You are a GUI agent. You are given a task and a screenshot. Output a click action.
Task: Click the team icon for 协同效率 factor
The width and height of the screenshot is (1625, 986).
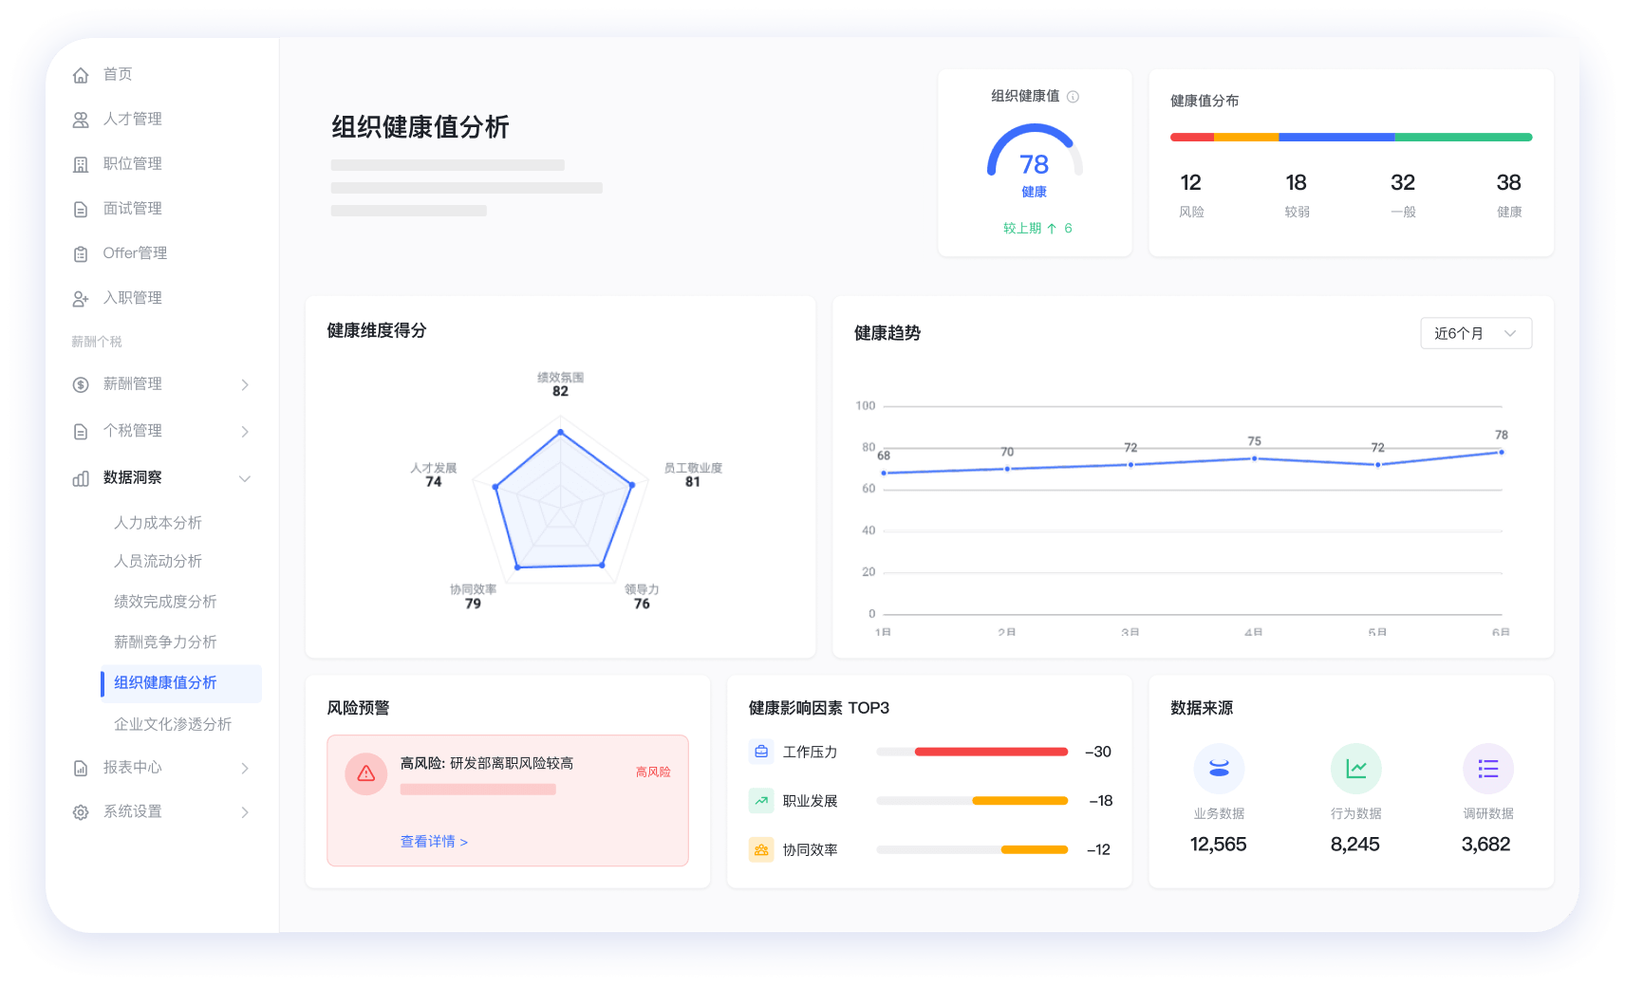761,850
